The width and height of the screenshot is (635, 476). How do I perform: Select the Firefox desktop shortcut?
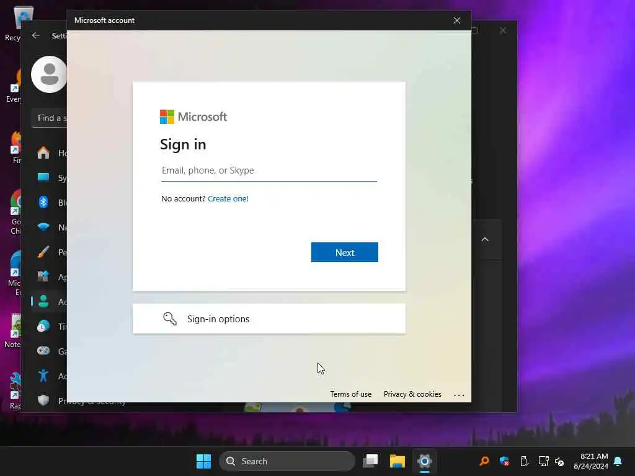tap(16, 148)
